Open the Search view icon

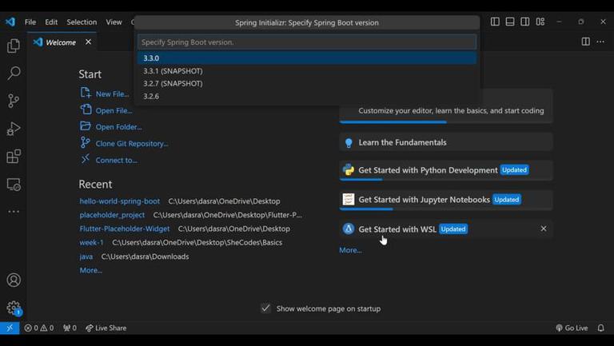click(x=14, y=74)
